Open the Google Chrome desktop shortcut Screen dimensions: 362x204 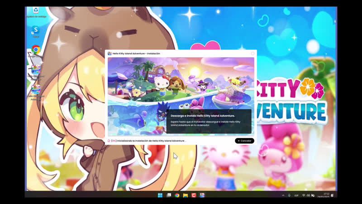pyautogui.click(x=36, y=50)
